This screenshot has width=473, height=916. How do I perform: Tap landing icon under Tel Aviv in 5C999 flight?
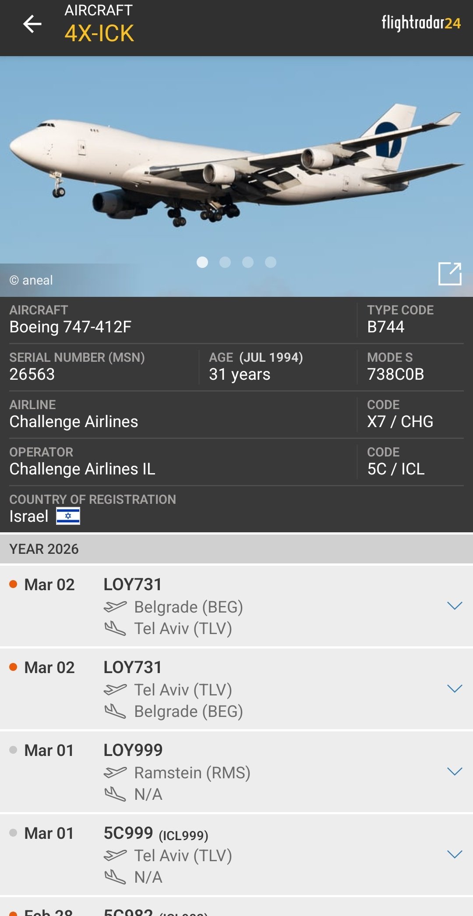[x=115, y=877]
